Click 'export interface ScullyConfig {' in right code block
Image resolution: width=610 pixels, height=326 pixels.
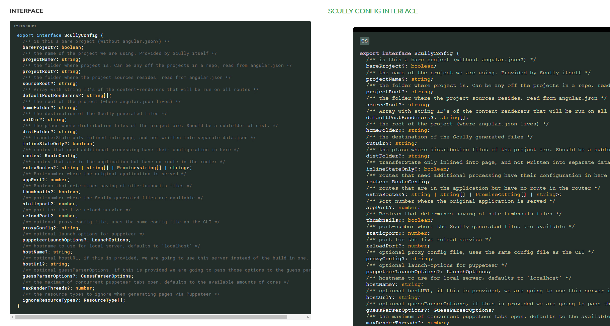409,53
